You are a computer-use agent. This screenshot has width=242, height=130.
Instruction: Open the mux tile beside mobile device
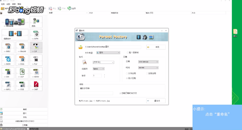[36, 22]
